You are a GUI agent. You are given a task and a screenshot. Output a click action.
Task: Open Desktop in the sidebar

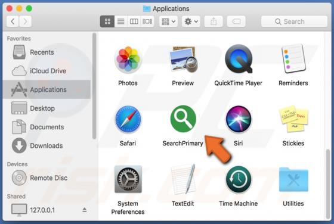pos(47,108)
